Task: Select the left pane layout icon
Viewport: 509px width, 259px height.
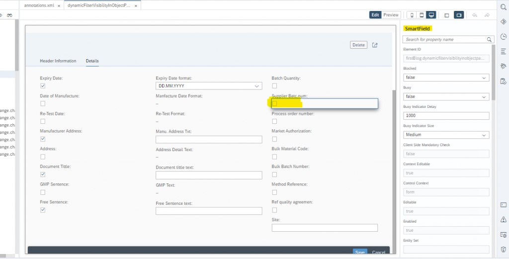Action: 447,15
